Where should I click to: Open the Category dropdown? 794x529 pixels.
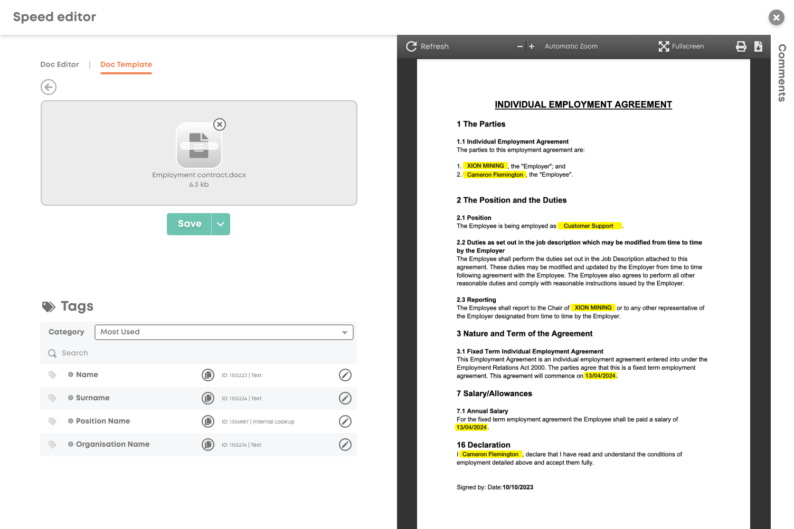[x=224, y=332]
